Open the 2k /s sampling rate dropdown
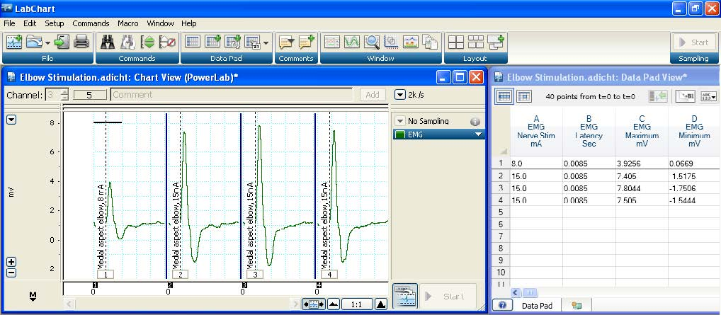The width and height of the screenshot is (721, 315). coord(399,94)
